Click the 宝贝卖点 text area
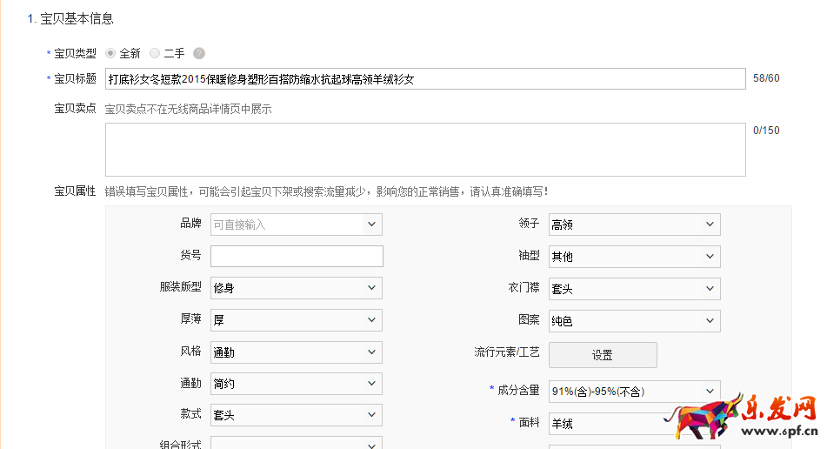The height and width of the screenshot is (449, 827). point(424,150)
